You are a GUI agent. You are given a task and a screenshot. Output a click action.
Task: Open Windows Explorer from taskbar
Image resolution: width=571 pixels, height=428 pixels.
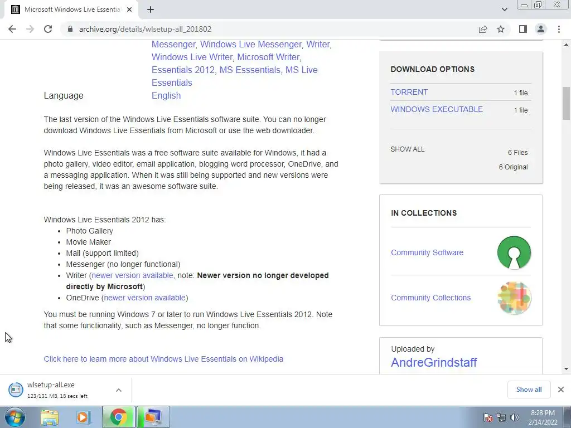coord(50,417)
